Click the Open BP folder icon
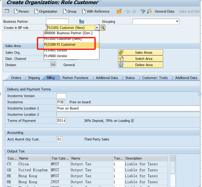Viewport: 202px width, 187px height. pyautogui.click(x=119, y=12)
